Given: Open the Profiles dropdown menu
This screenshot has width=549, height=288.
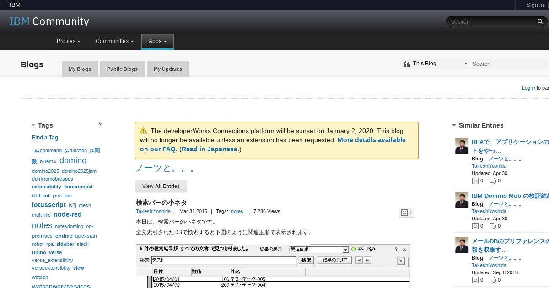Looking at the screenshot, I should (68, 41).
